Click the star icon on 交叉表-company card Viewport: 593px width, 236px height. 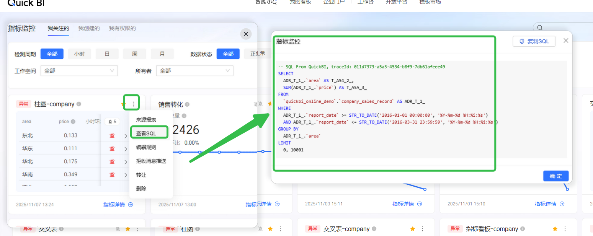point(412,229)
